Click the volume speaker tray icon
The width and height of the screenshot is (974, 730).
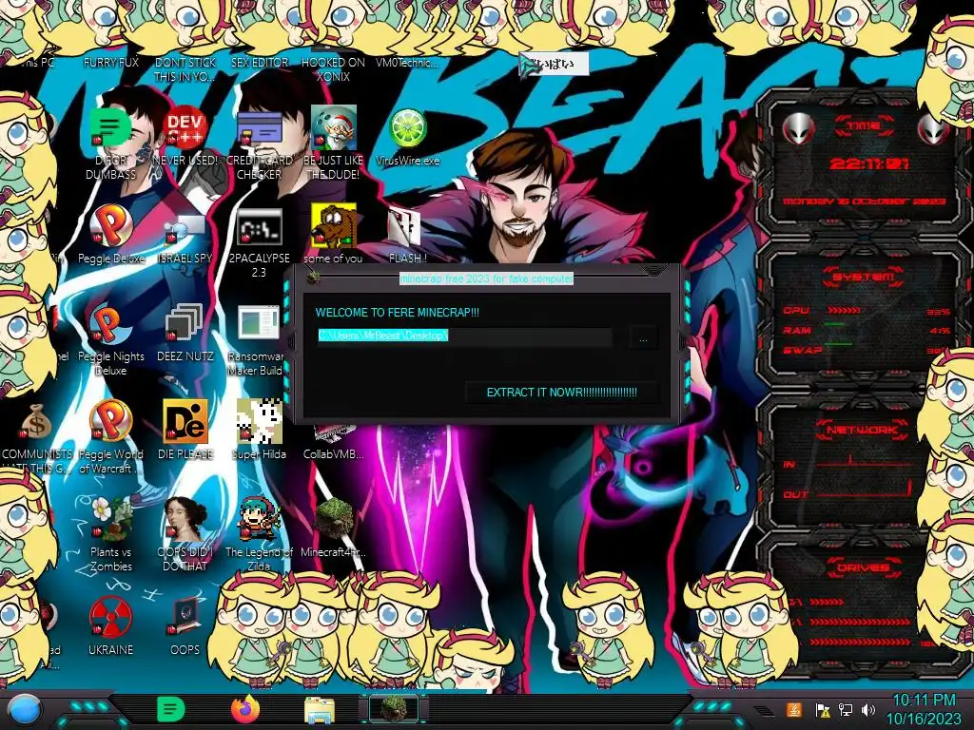point(868,710)
